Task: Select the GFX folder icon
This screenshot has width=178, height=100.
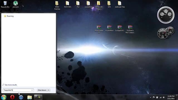Action: pos(109,4)
